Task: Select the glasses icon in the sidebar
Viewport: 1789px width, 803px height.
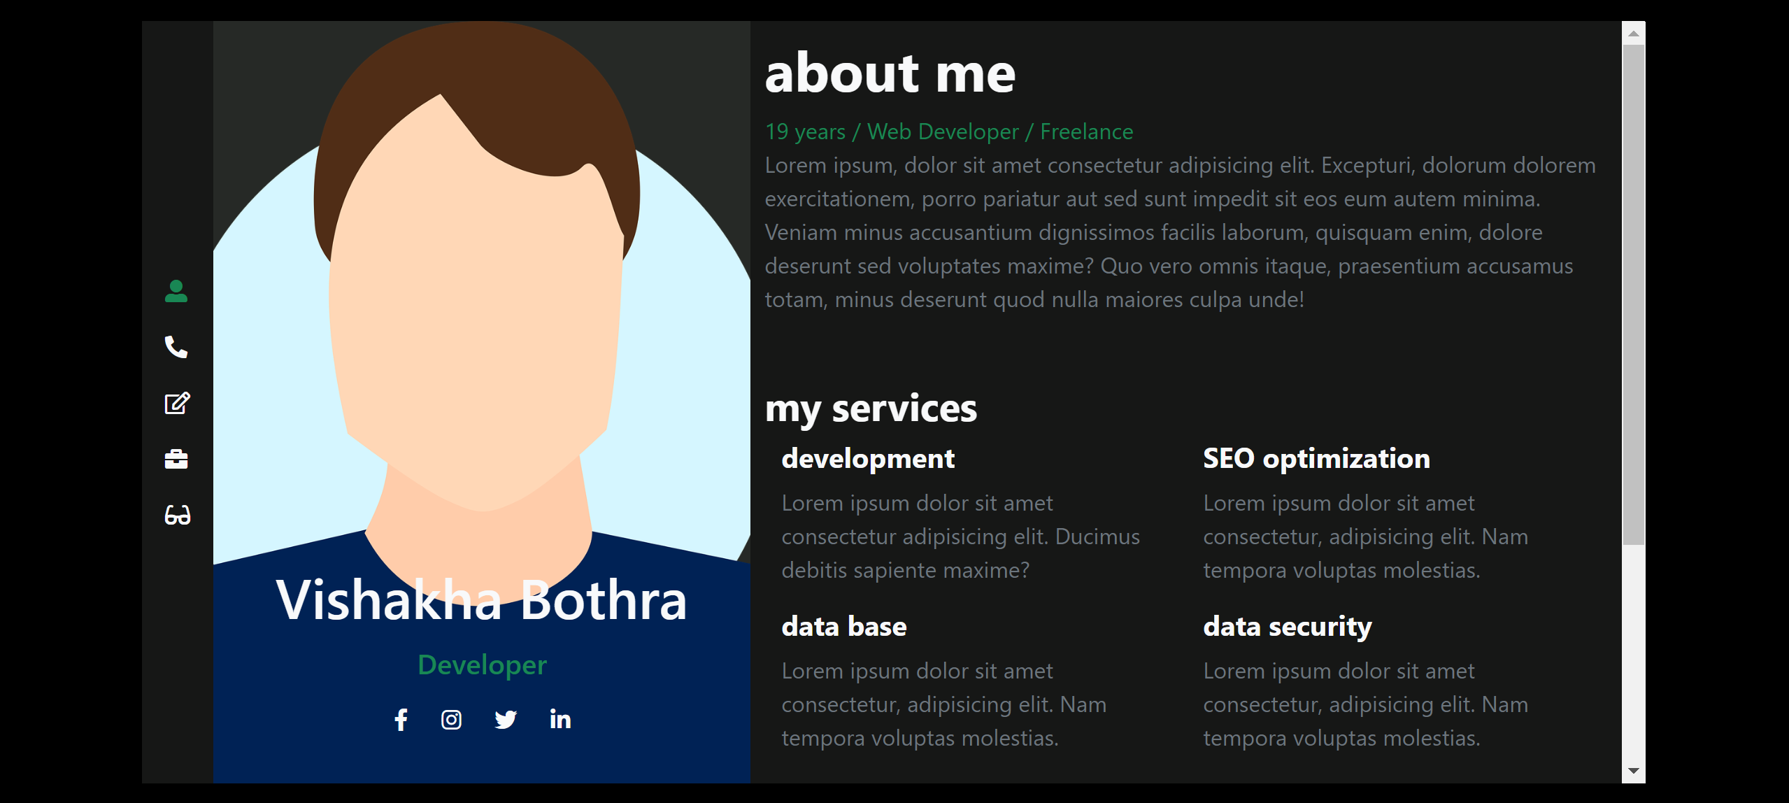Action: click(x=176, y=516)
